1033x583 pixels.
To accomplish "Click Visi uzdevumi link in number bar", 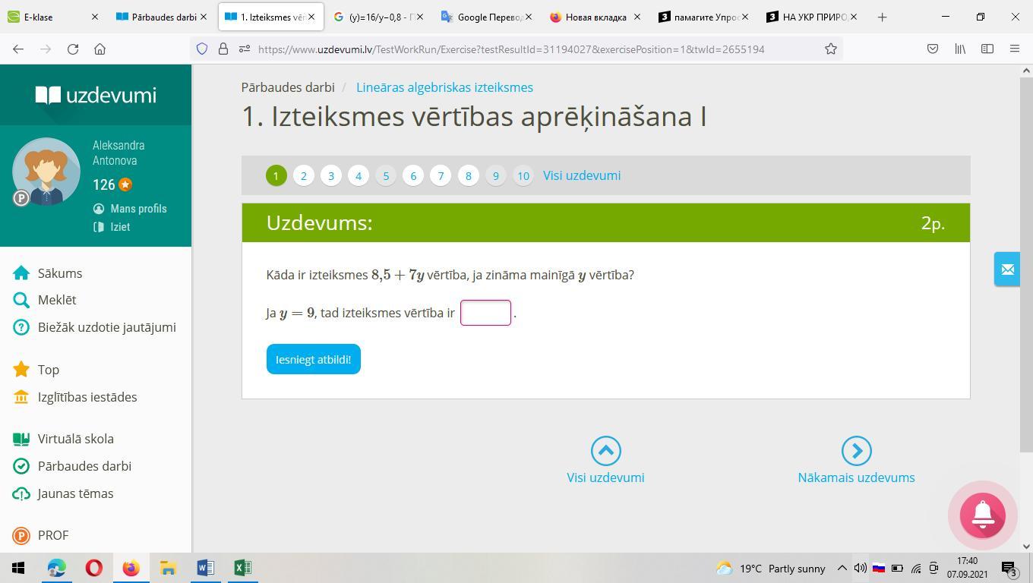I will coord(582,175).
